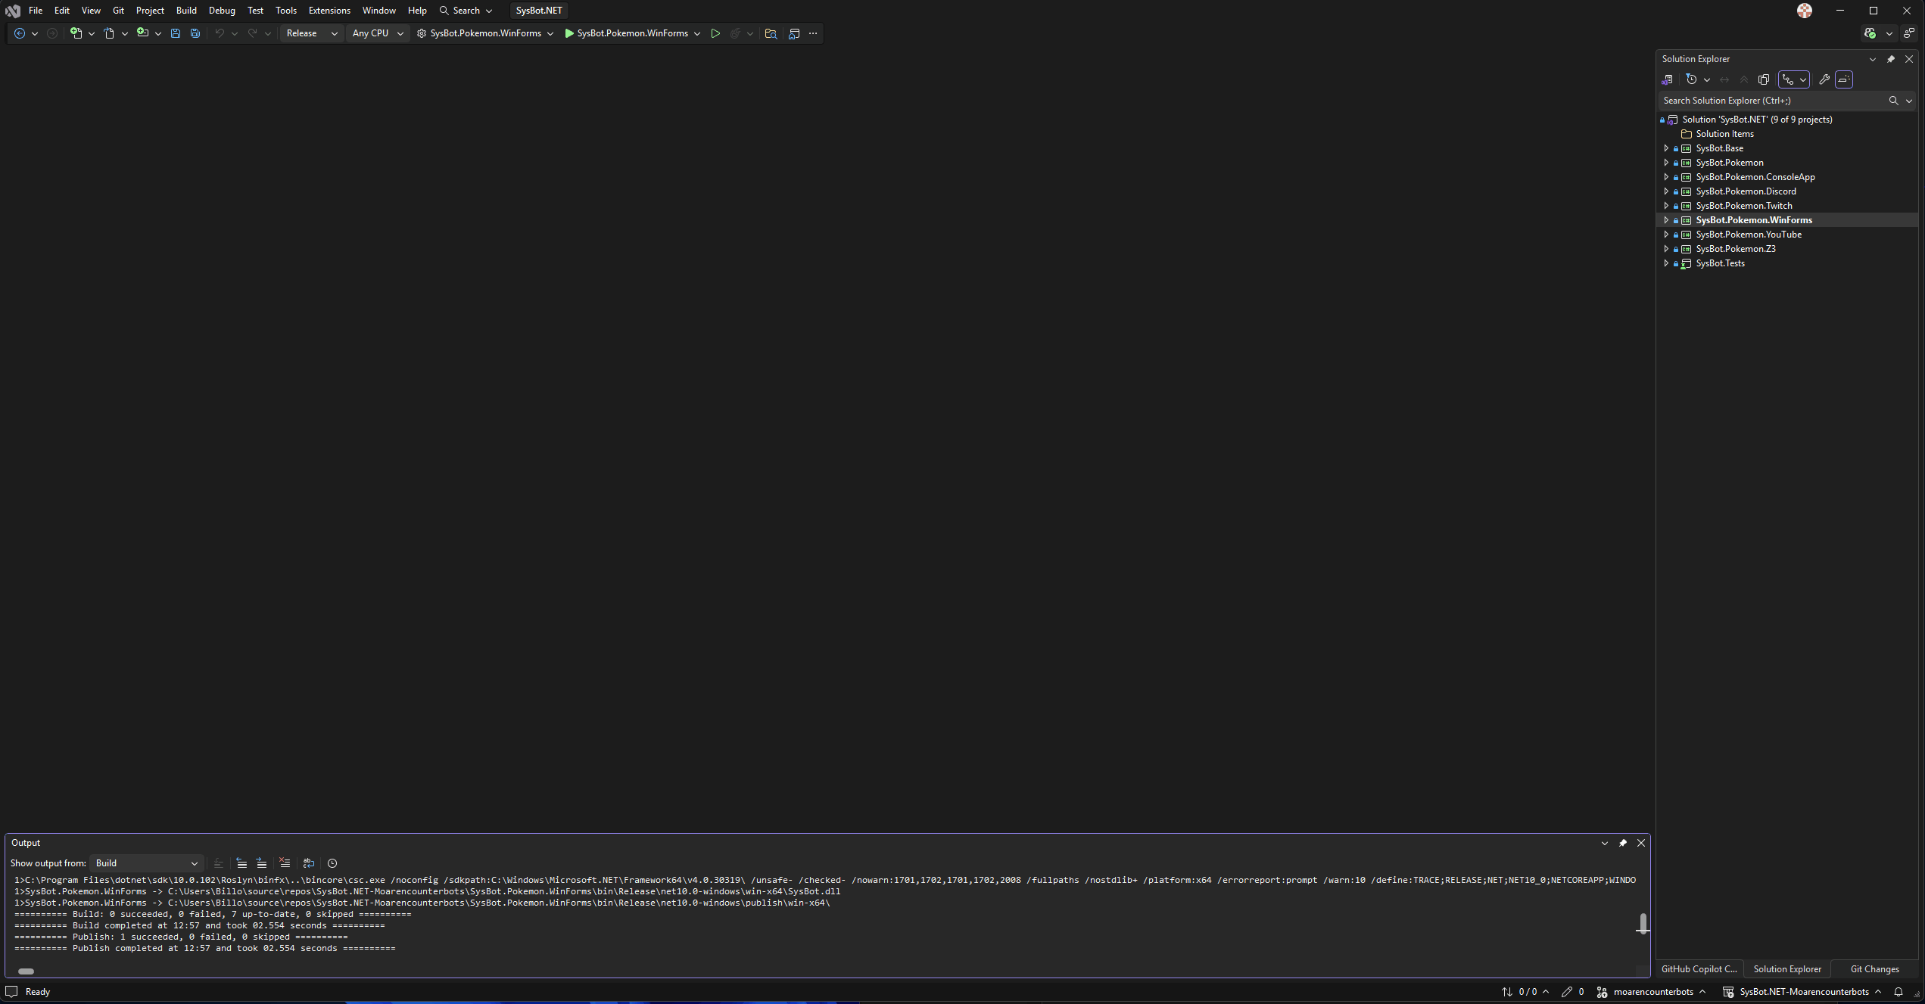Open the Release configuration dropdown
The image size is (1925, 1004).
[x=311, y=33]
